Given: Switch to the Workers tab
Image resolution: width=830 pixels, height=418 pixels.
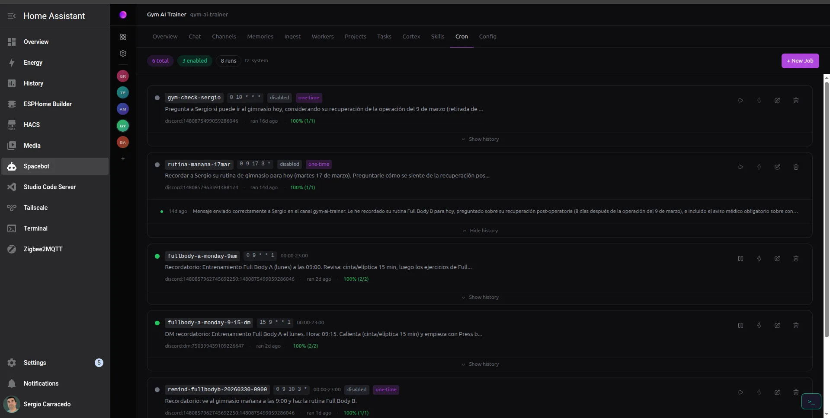Looking at the screenshot, I should click(x=322, y=37).
